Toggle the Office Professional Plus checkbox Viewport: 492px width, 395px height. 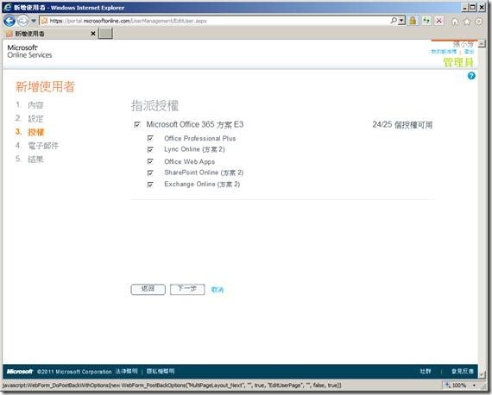click(x=150, y=138)
